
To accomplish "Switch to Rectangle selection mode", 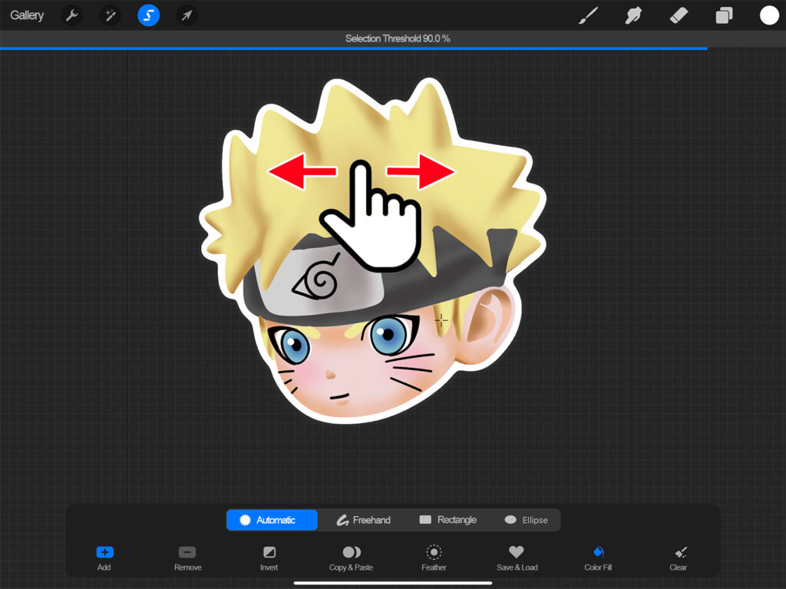I will click(447, 520).
